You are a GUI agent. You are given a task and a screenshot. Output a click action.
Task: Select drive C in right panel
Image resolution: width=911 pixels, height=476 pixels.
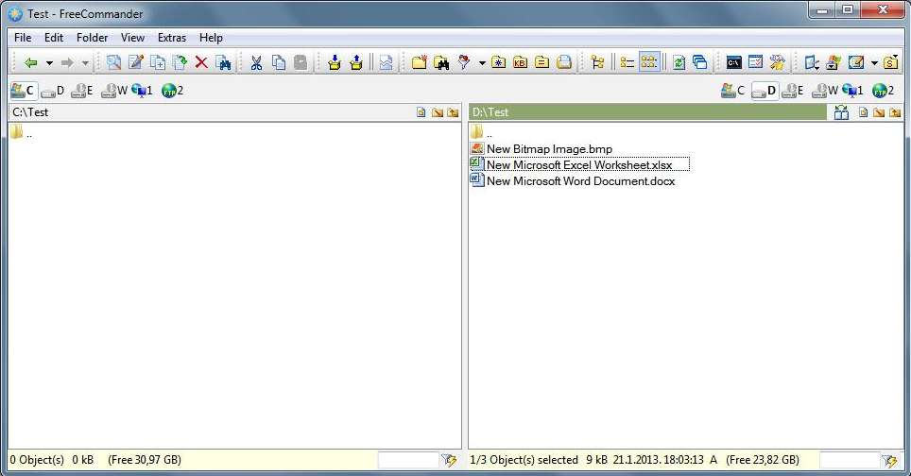(732, 91)
